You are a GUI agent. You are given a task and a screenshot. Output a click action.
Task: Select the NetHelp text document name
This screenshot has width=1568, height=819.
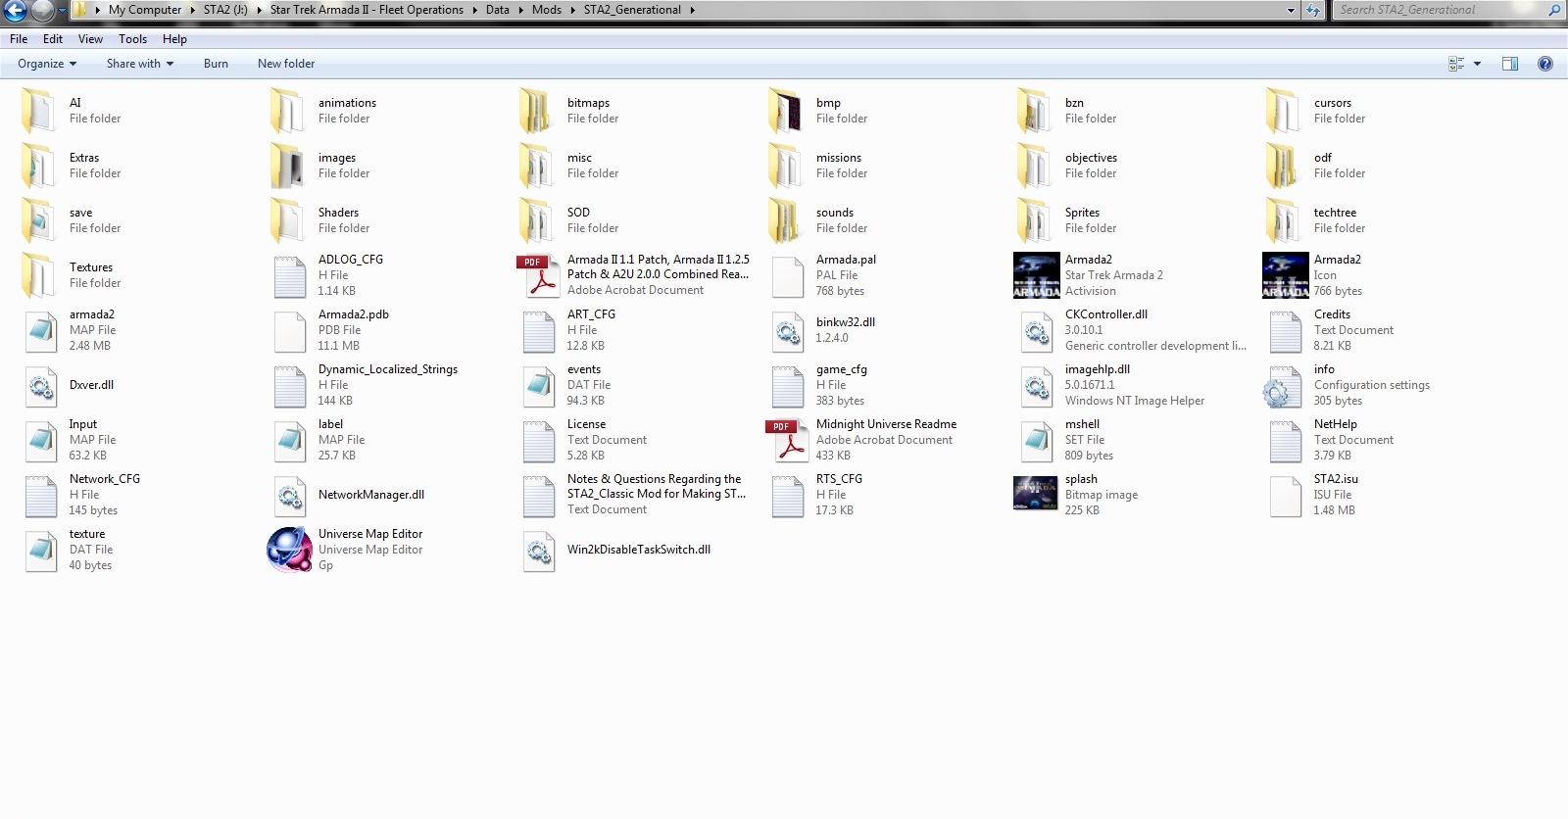pyautogui.click(x=1335, y=424)
